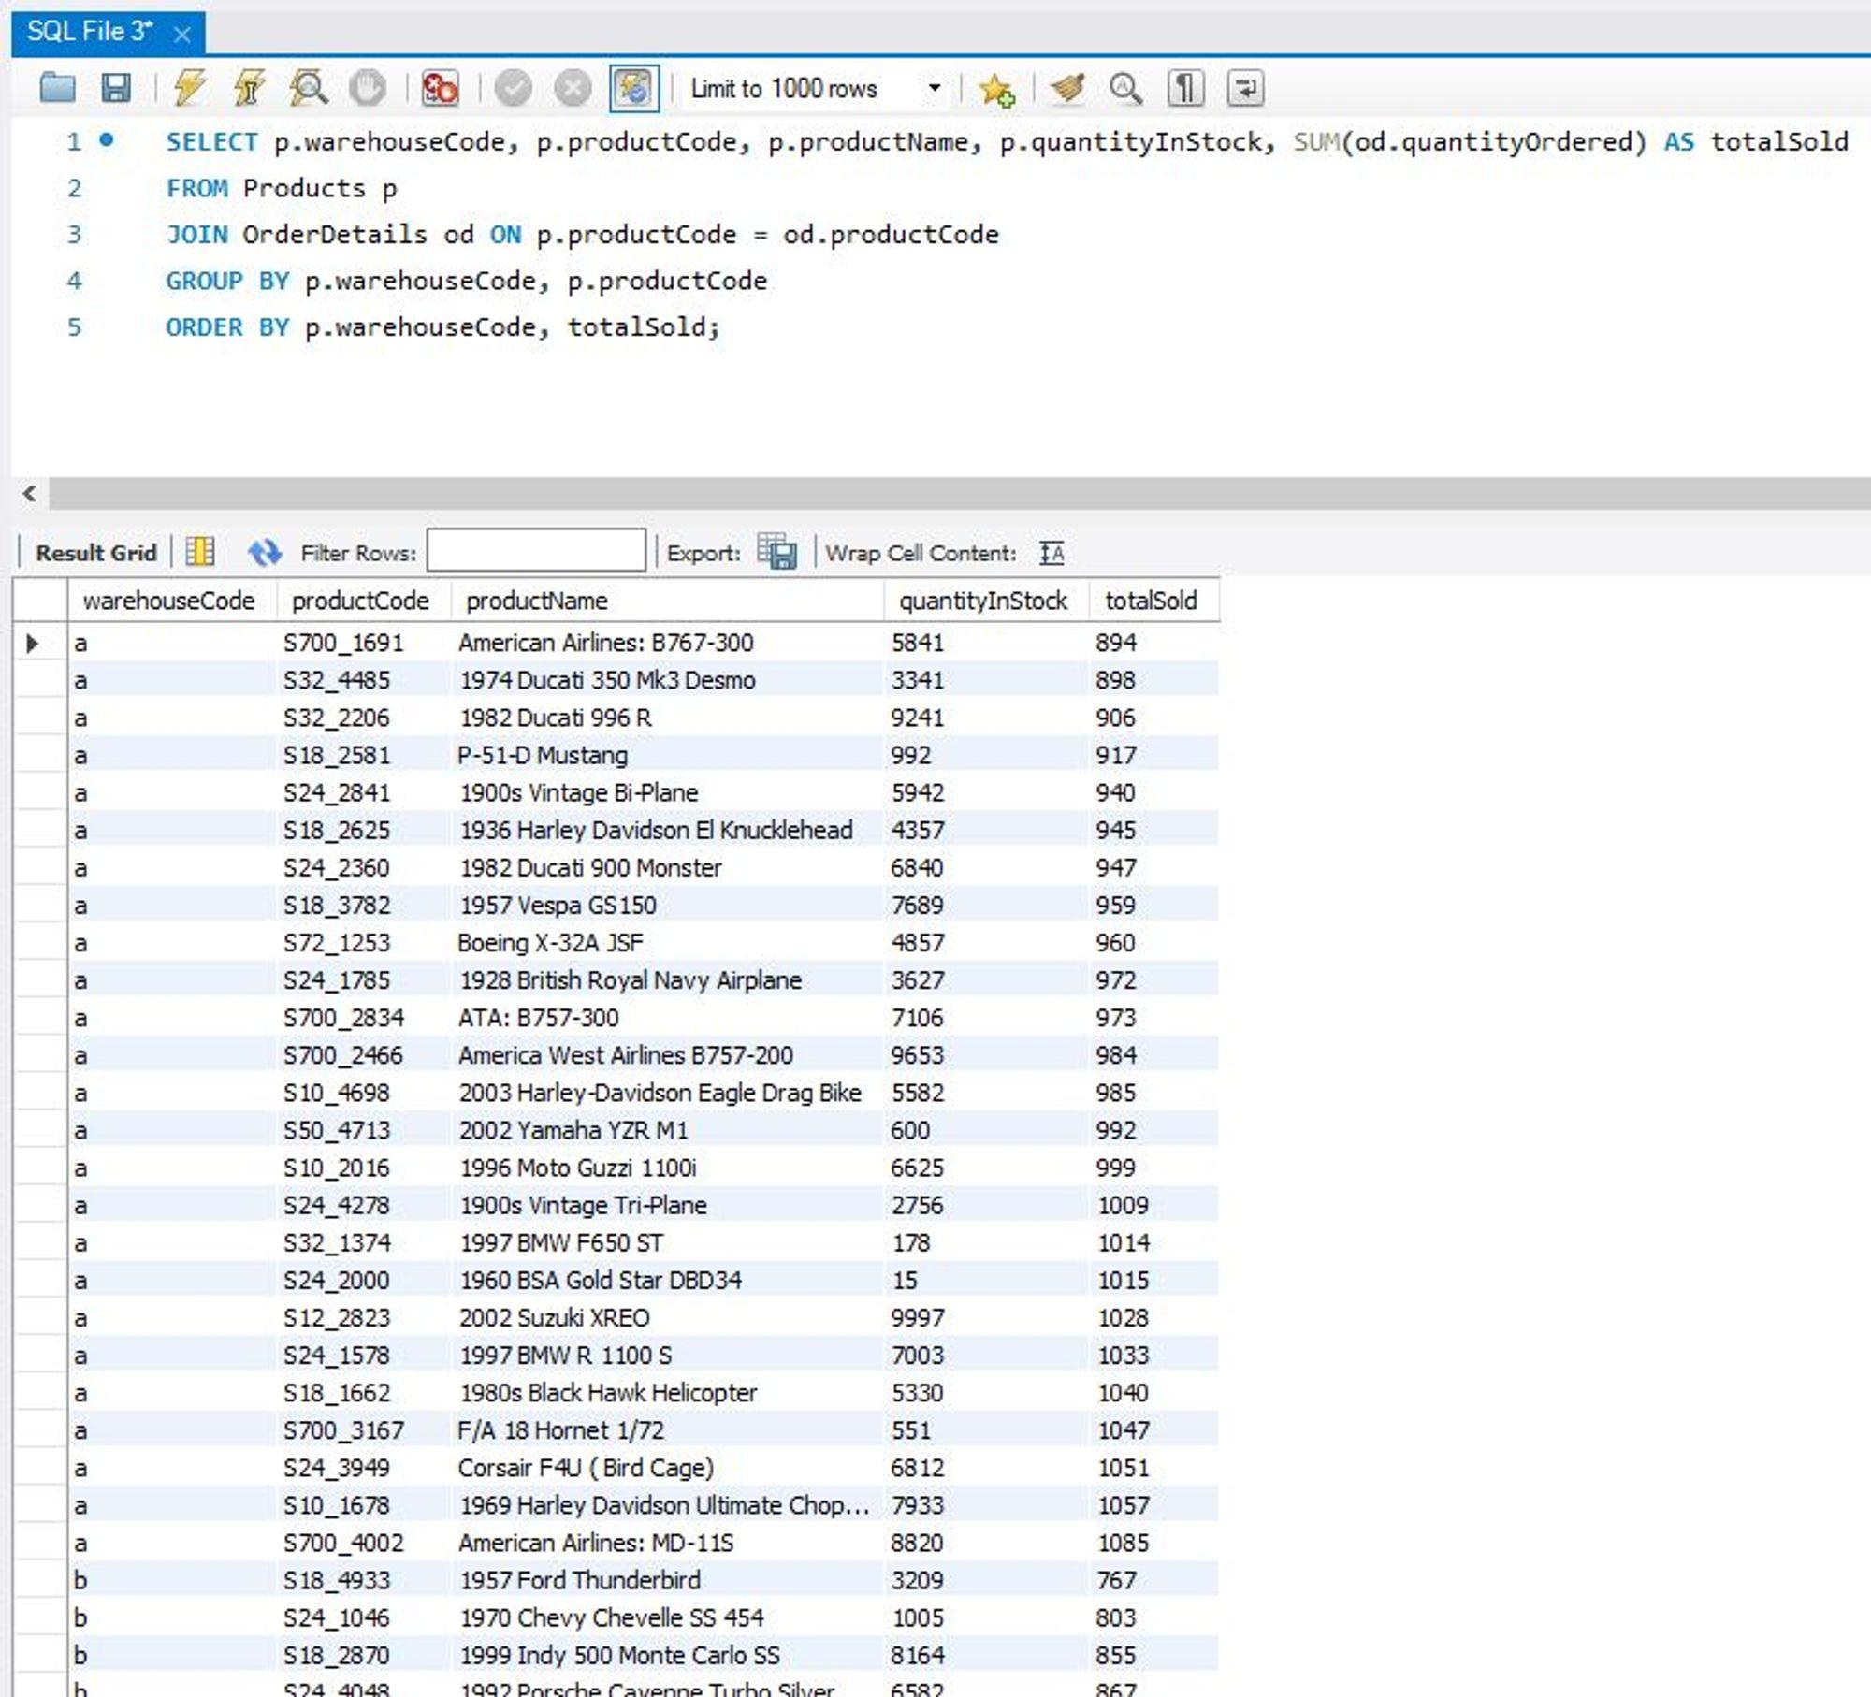The width and height of the screenshot is (1871, 1697).
Task: Select cell P-51-D Mustang
Action: tap(667, 755)
